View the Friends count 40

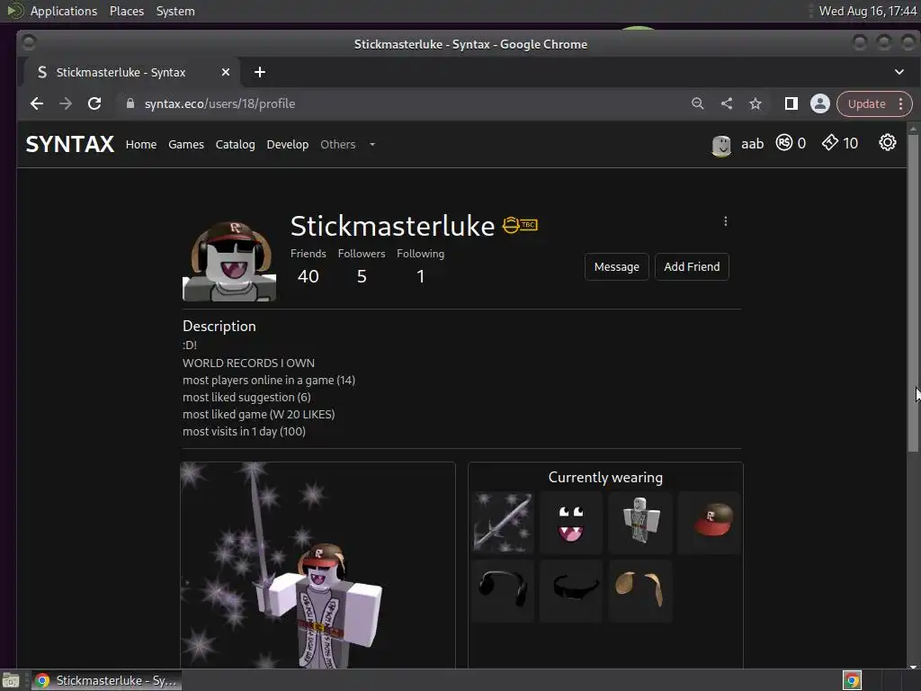pos(308,276)
